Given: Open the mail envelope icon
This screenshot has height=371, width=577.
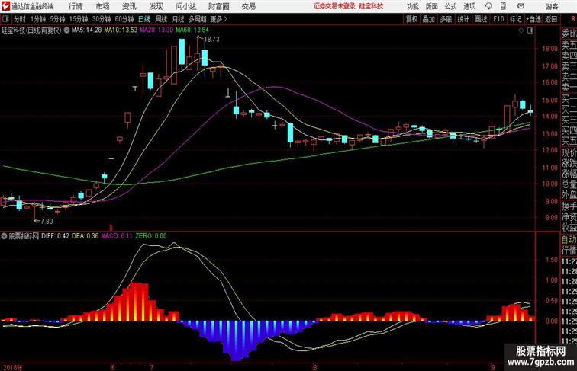Looking at the screenshot, I should click(521, 6).
